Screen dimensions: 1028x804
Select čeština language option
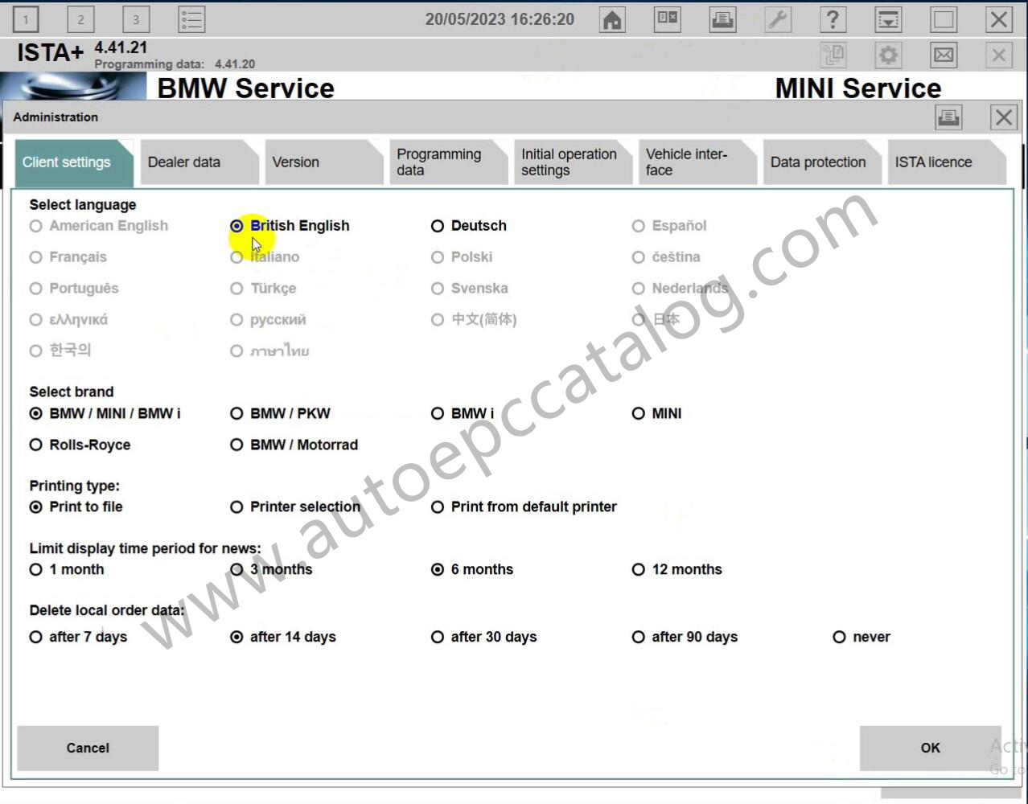[x=666, y=257]
